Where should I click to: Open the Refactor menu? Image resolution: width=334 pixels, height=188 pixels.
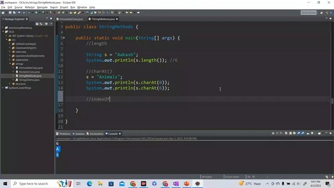point(30,7)
